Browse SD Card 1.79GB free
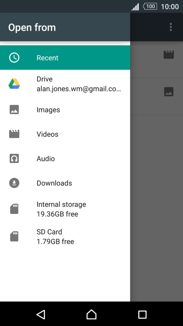The width and height of the screenshot is (183, 326). (x=65, y=237)
